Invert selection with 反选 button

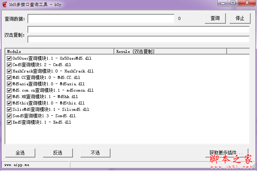(58, 153)
